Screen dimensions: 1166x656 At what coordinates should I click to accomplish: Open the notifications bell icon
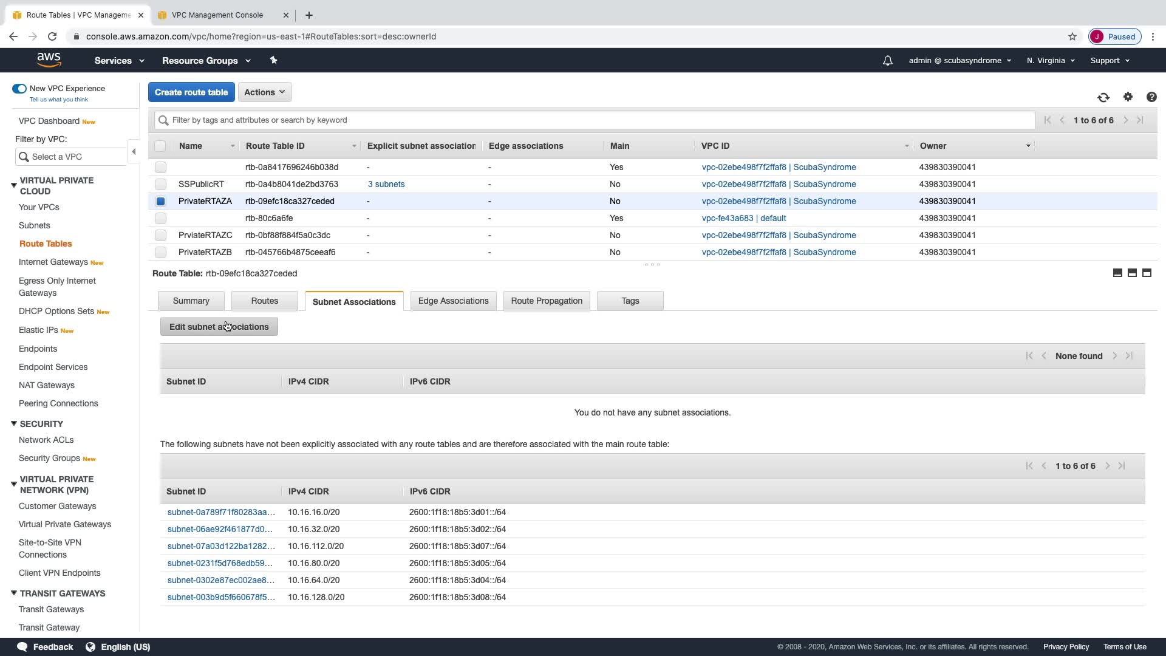(x=887, y=61)
